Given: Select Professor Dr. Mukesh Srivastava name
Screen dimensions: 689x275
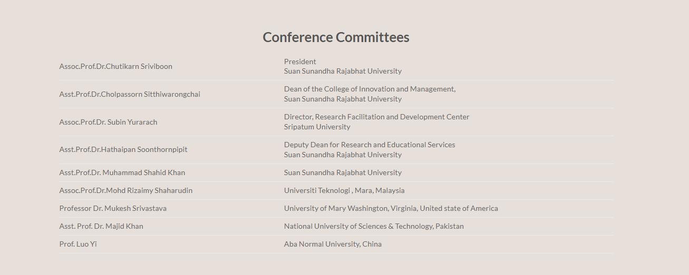Looking at the screenshot, I should click(x=113, y=208).
